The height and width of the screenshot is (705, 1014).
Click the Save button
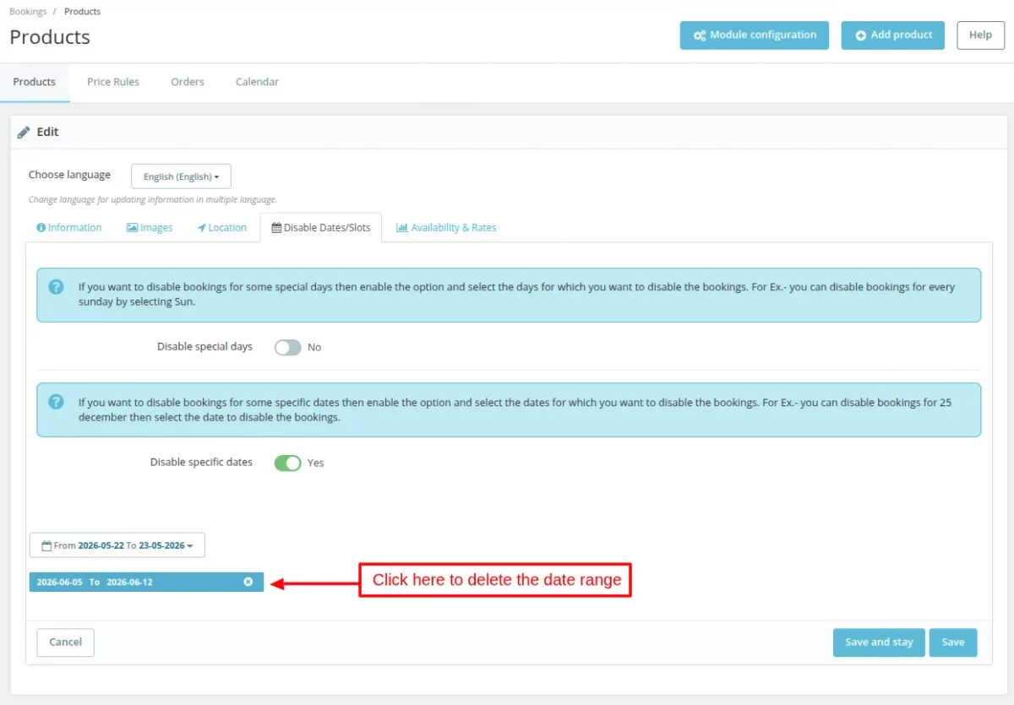click(x=953, y=643)
